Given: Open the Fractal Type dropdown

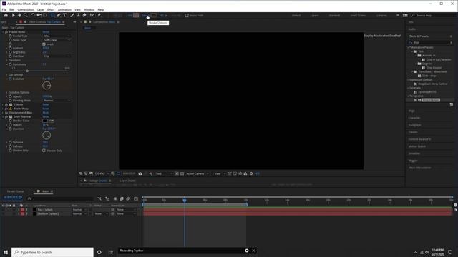Looking at the screenshot, I should coord(57,36).
